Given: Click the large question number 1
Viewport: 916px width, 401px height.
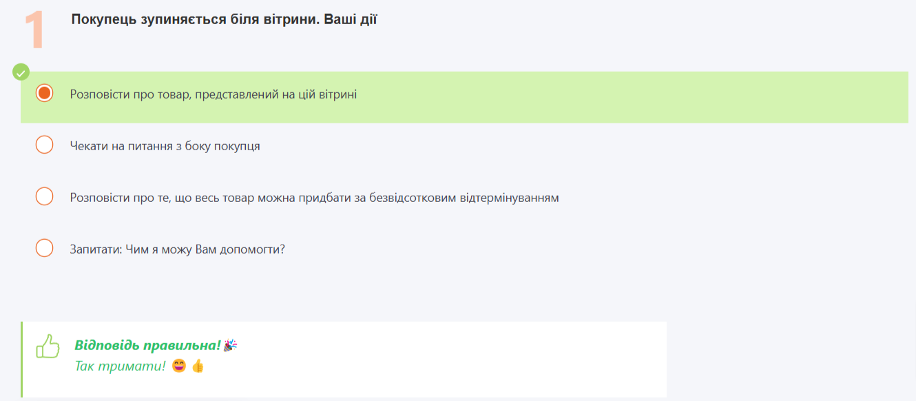Looking at the screenshot, I should pos(34,30).
